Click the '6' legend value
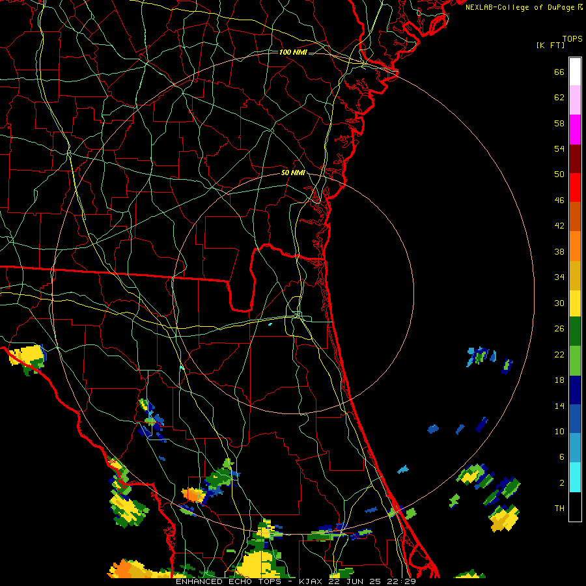The image size is (586, 586). click(562, 457)
